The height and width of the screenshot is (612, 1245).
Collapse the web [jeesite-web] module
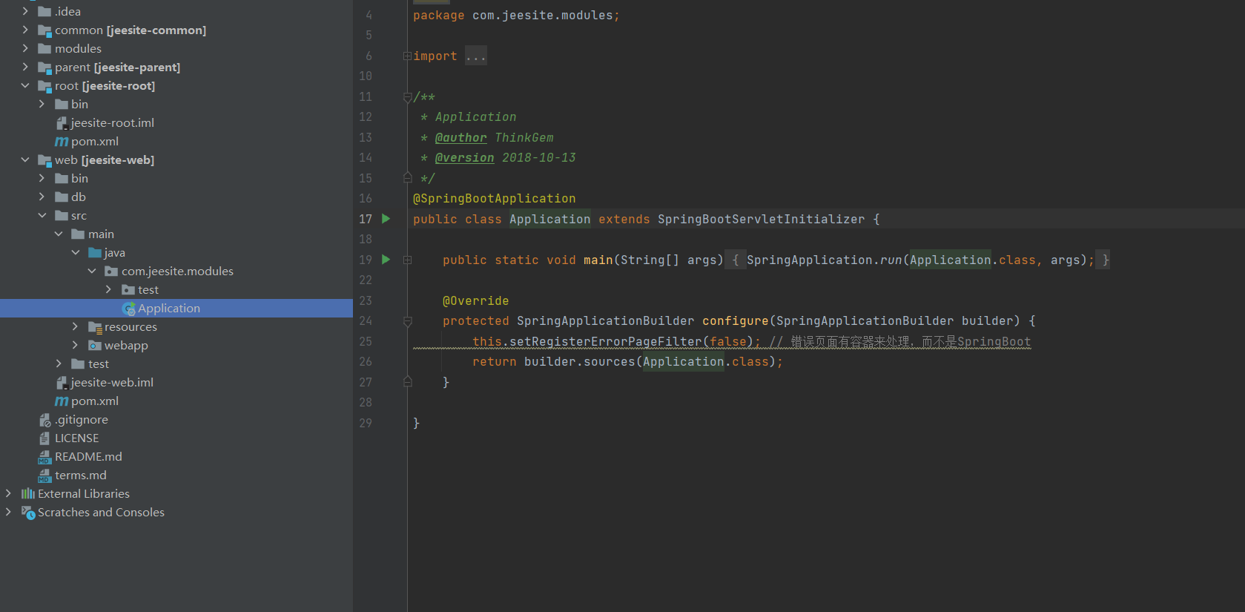tap(25, 159)
